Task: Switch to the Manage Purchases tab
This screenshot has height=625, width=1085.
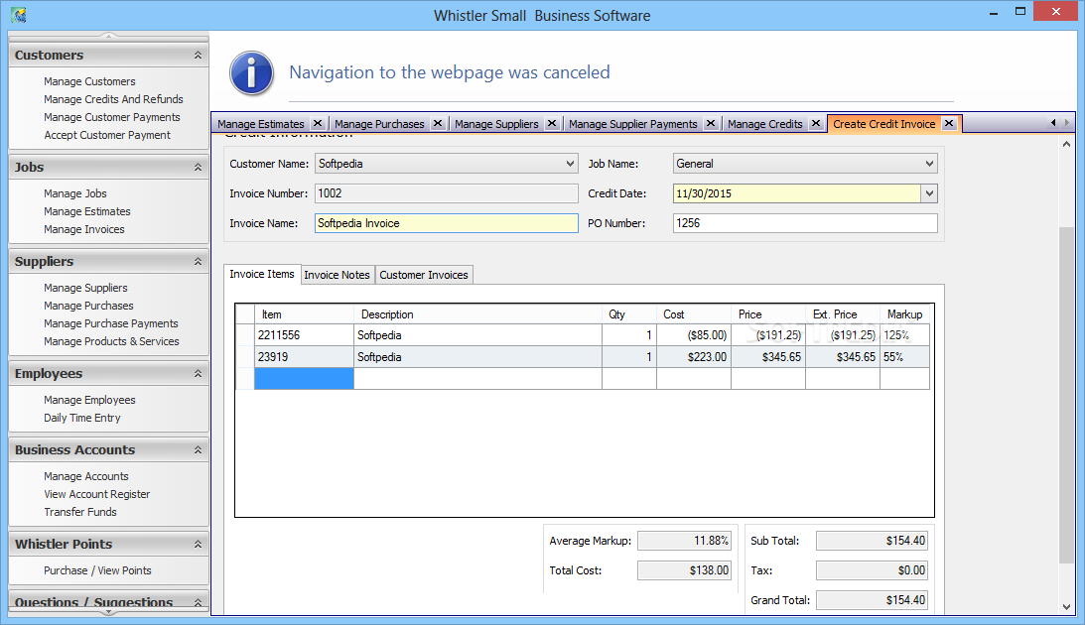Action: 379,124
